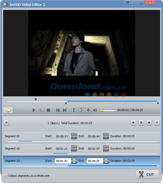This screenshot has height=183, width=163.
Task: Click the ImTOO Video Editor app icon
Action: pos(6,5)
